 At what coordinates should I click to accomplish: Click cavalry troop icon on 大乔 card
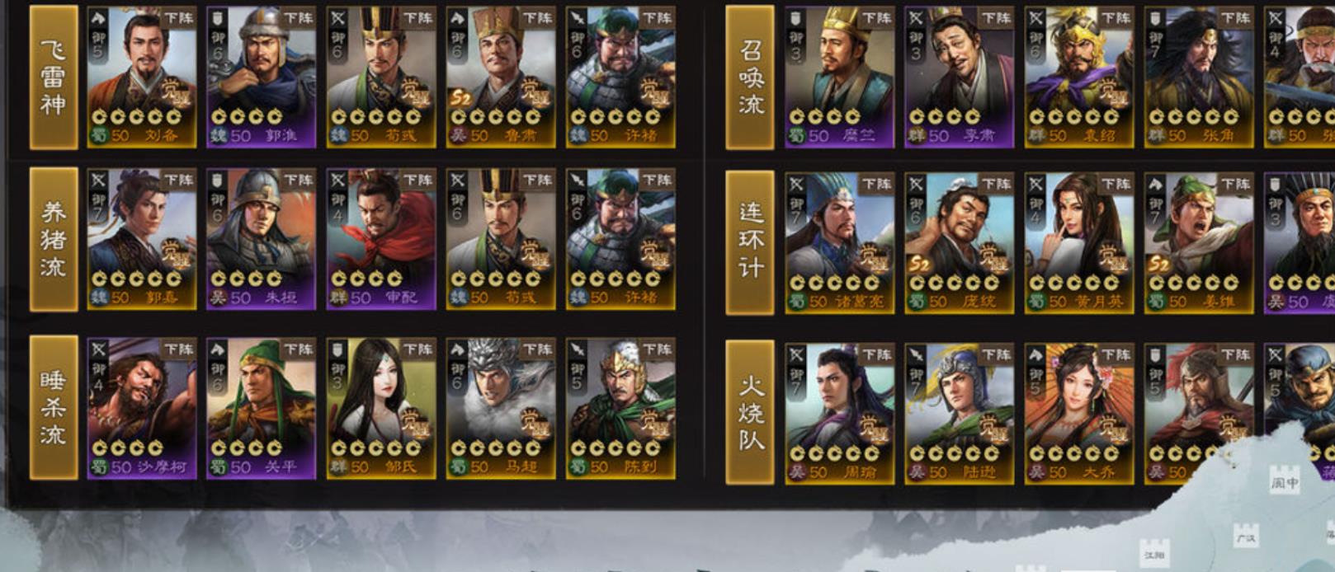click(x=1035, y=354)
